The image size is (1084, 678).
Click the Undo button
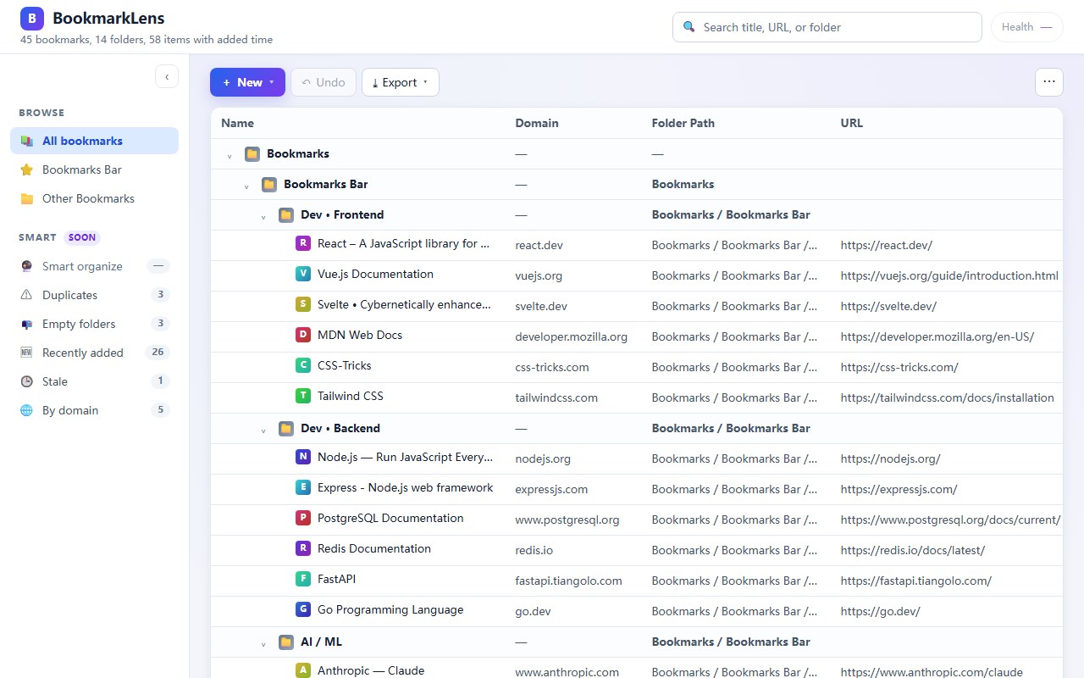324,82
